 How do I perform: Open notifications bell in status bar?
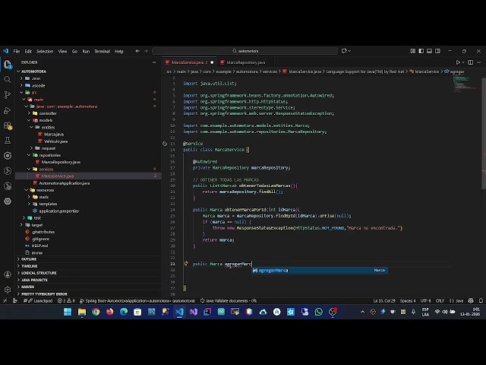point(481,300)
